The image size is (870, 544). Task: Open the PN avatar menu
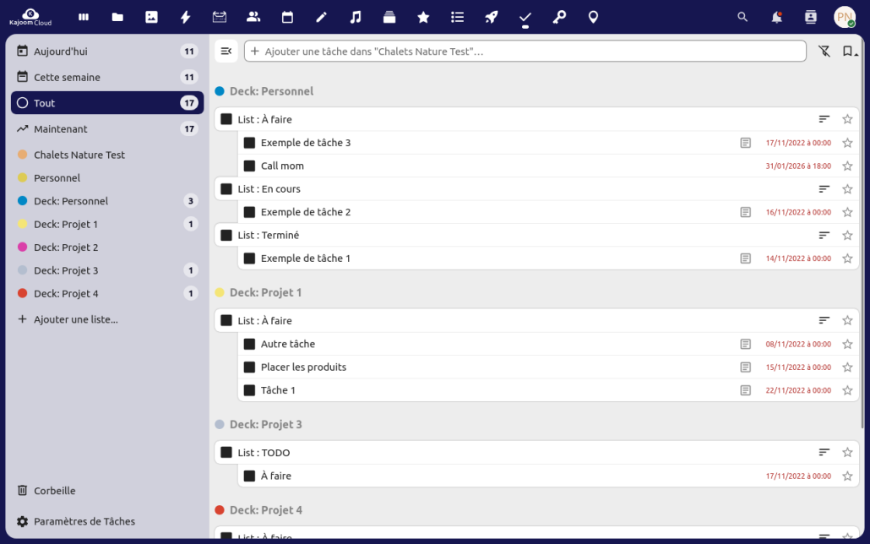pyautogui.click(x=845, y=16)
